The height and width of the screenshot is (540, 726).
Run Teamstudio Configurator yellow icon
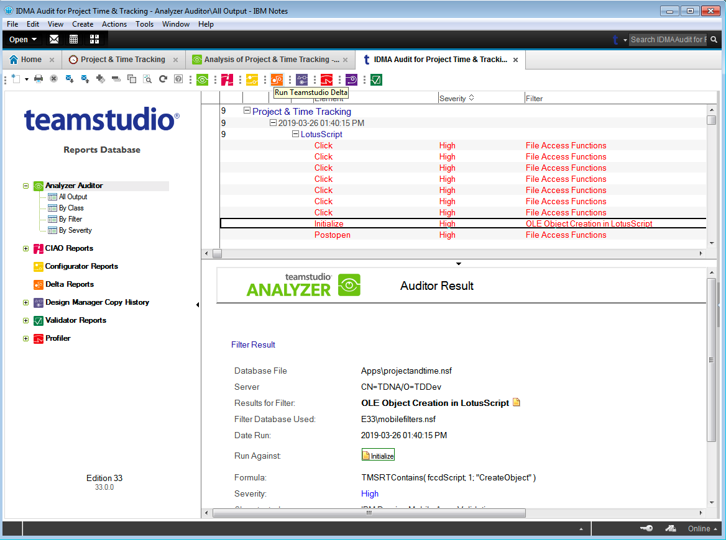pos(252,80)
